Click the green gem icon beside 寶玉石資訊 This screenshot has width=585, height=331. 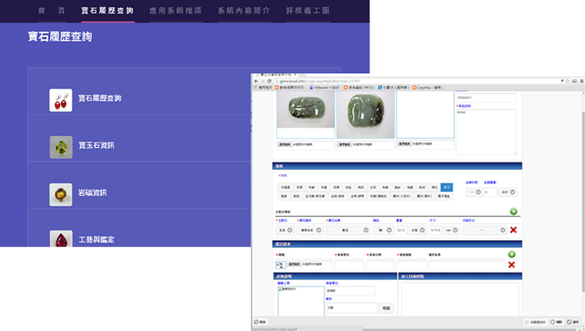(x=61, y=147)
